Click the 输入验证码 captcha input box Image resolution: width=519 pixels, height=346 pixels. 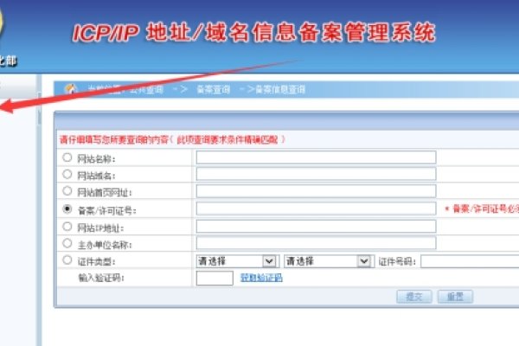coord(215,279)
